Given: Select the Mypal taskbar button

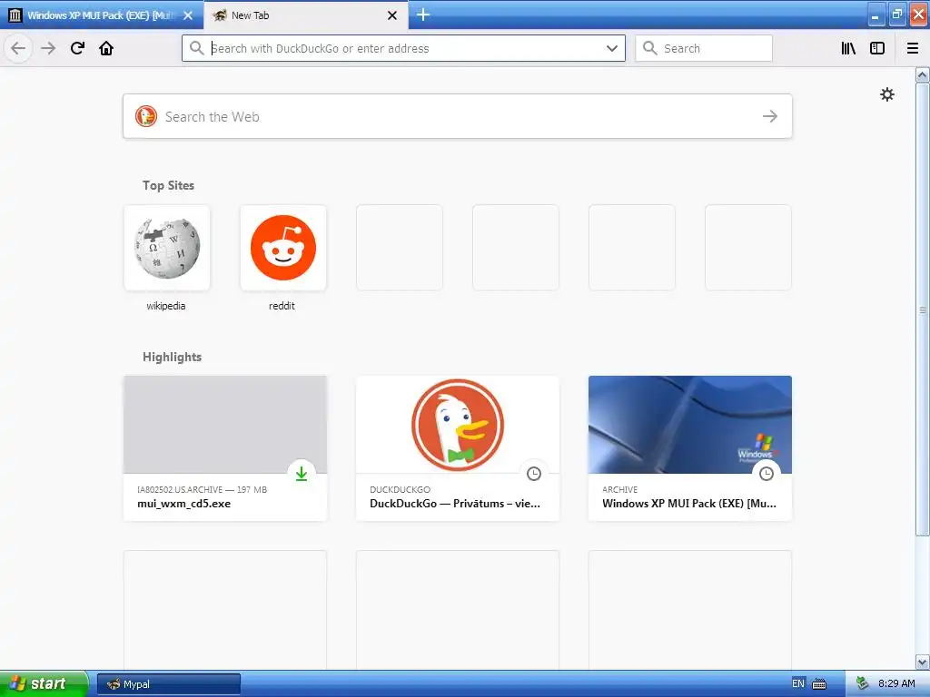Looking at the screenshot, I should (x=169, y=684).
